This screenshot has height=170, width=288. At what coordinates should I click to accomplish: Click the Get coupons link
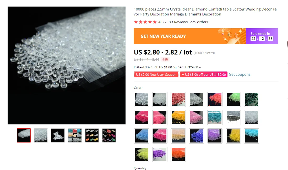pos(240,74)
